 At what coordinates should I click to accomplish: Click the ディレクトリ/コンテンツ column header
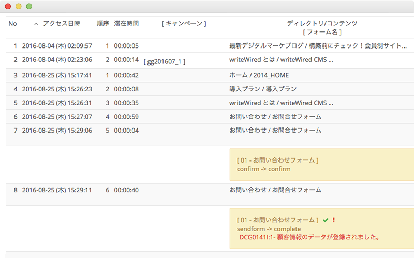(322, 23)
